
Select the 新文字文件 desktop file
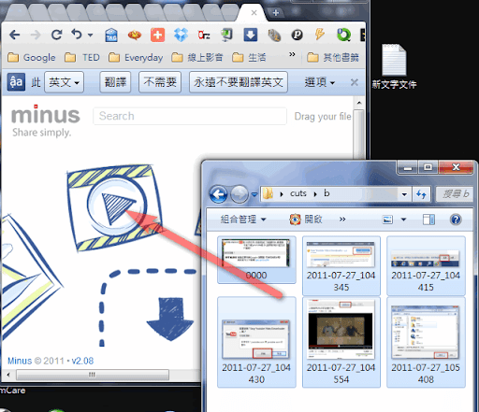pyautogui.click(x=394, y=66)
